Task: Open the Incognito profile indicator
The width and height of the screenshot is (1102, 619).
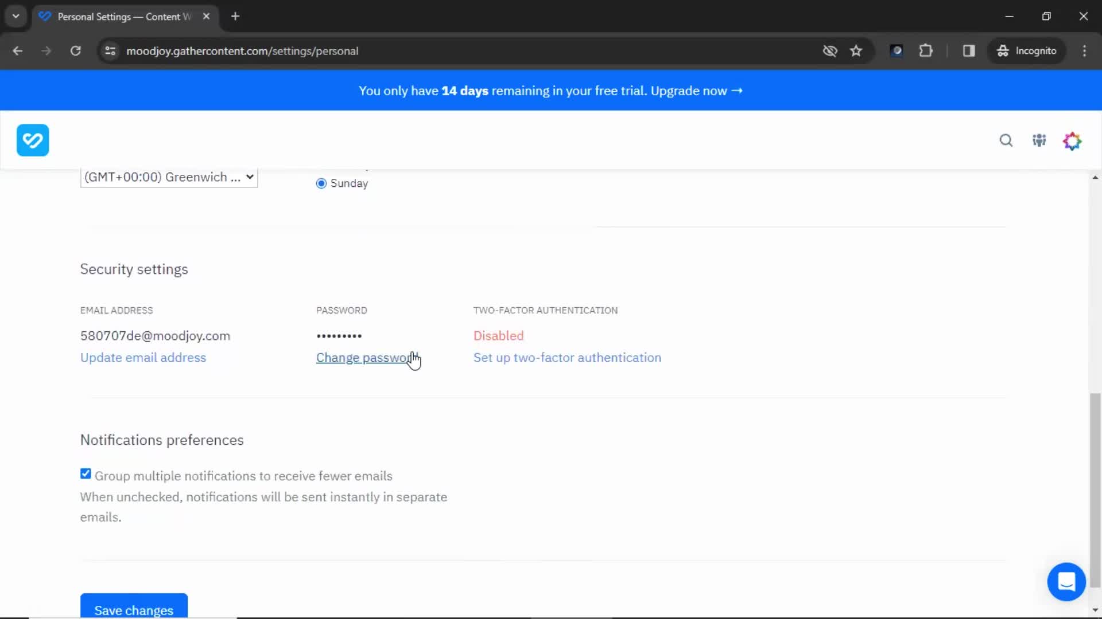Action: click(x=1026, y=51)
